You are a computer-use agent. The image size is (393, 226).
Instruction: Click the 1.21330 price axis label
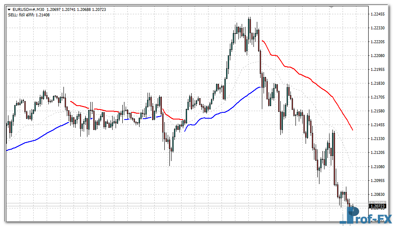point(379,139)
